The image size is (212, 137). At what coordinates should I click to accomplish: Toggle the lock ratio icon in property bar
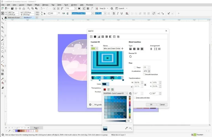click(44, 13)
